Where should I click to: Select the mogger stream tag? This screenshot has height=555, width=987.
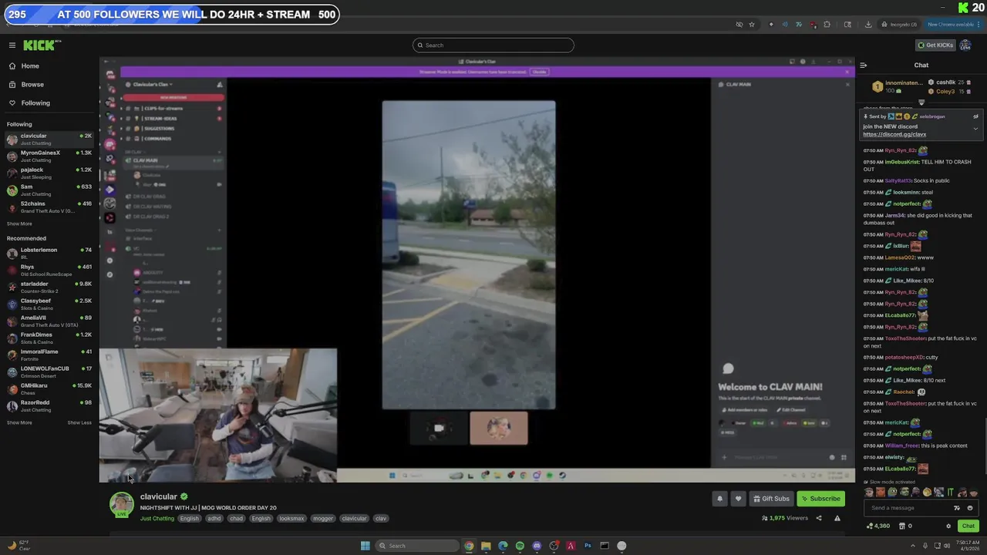pyautogui.click(x=323, y=519)
